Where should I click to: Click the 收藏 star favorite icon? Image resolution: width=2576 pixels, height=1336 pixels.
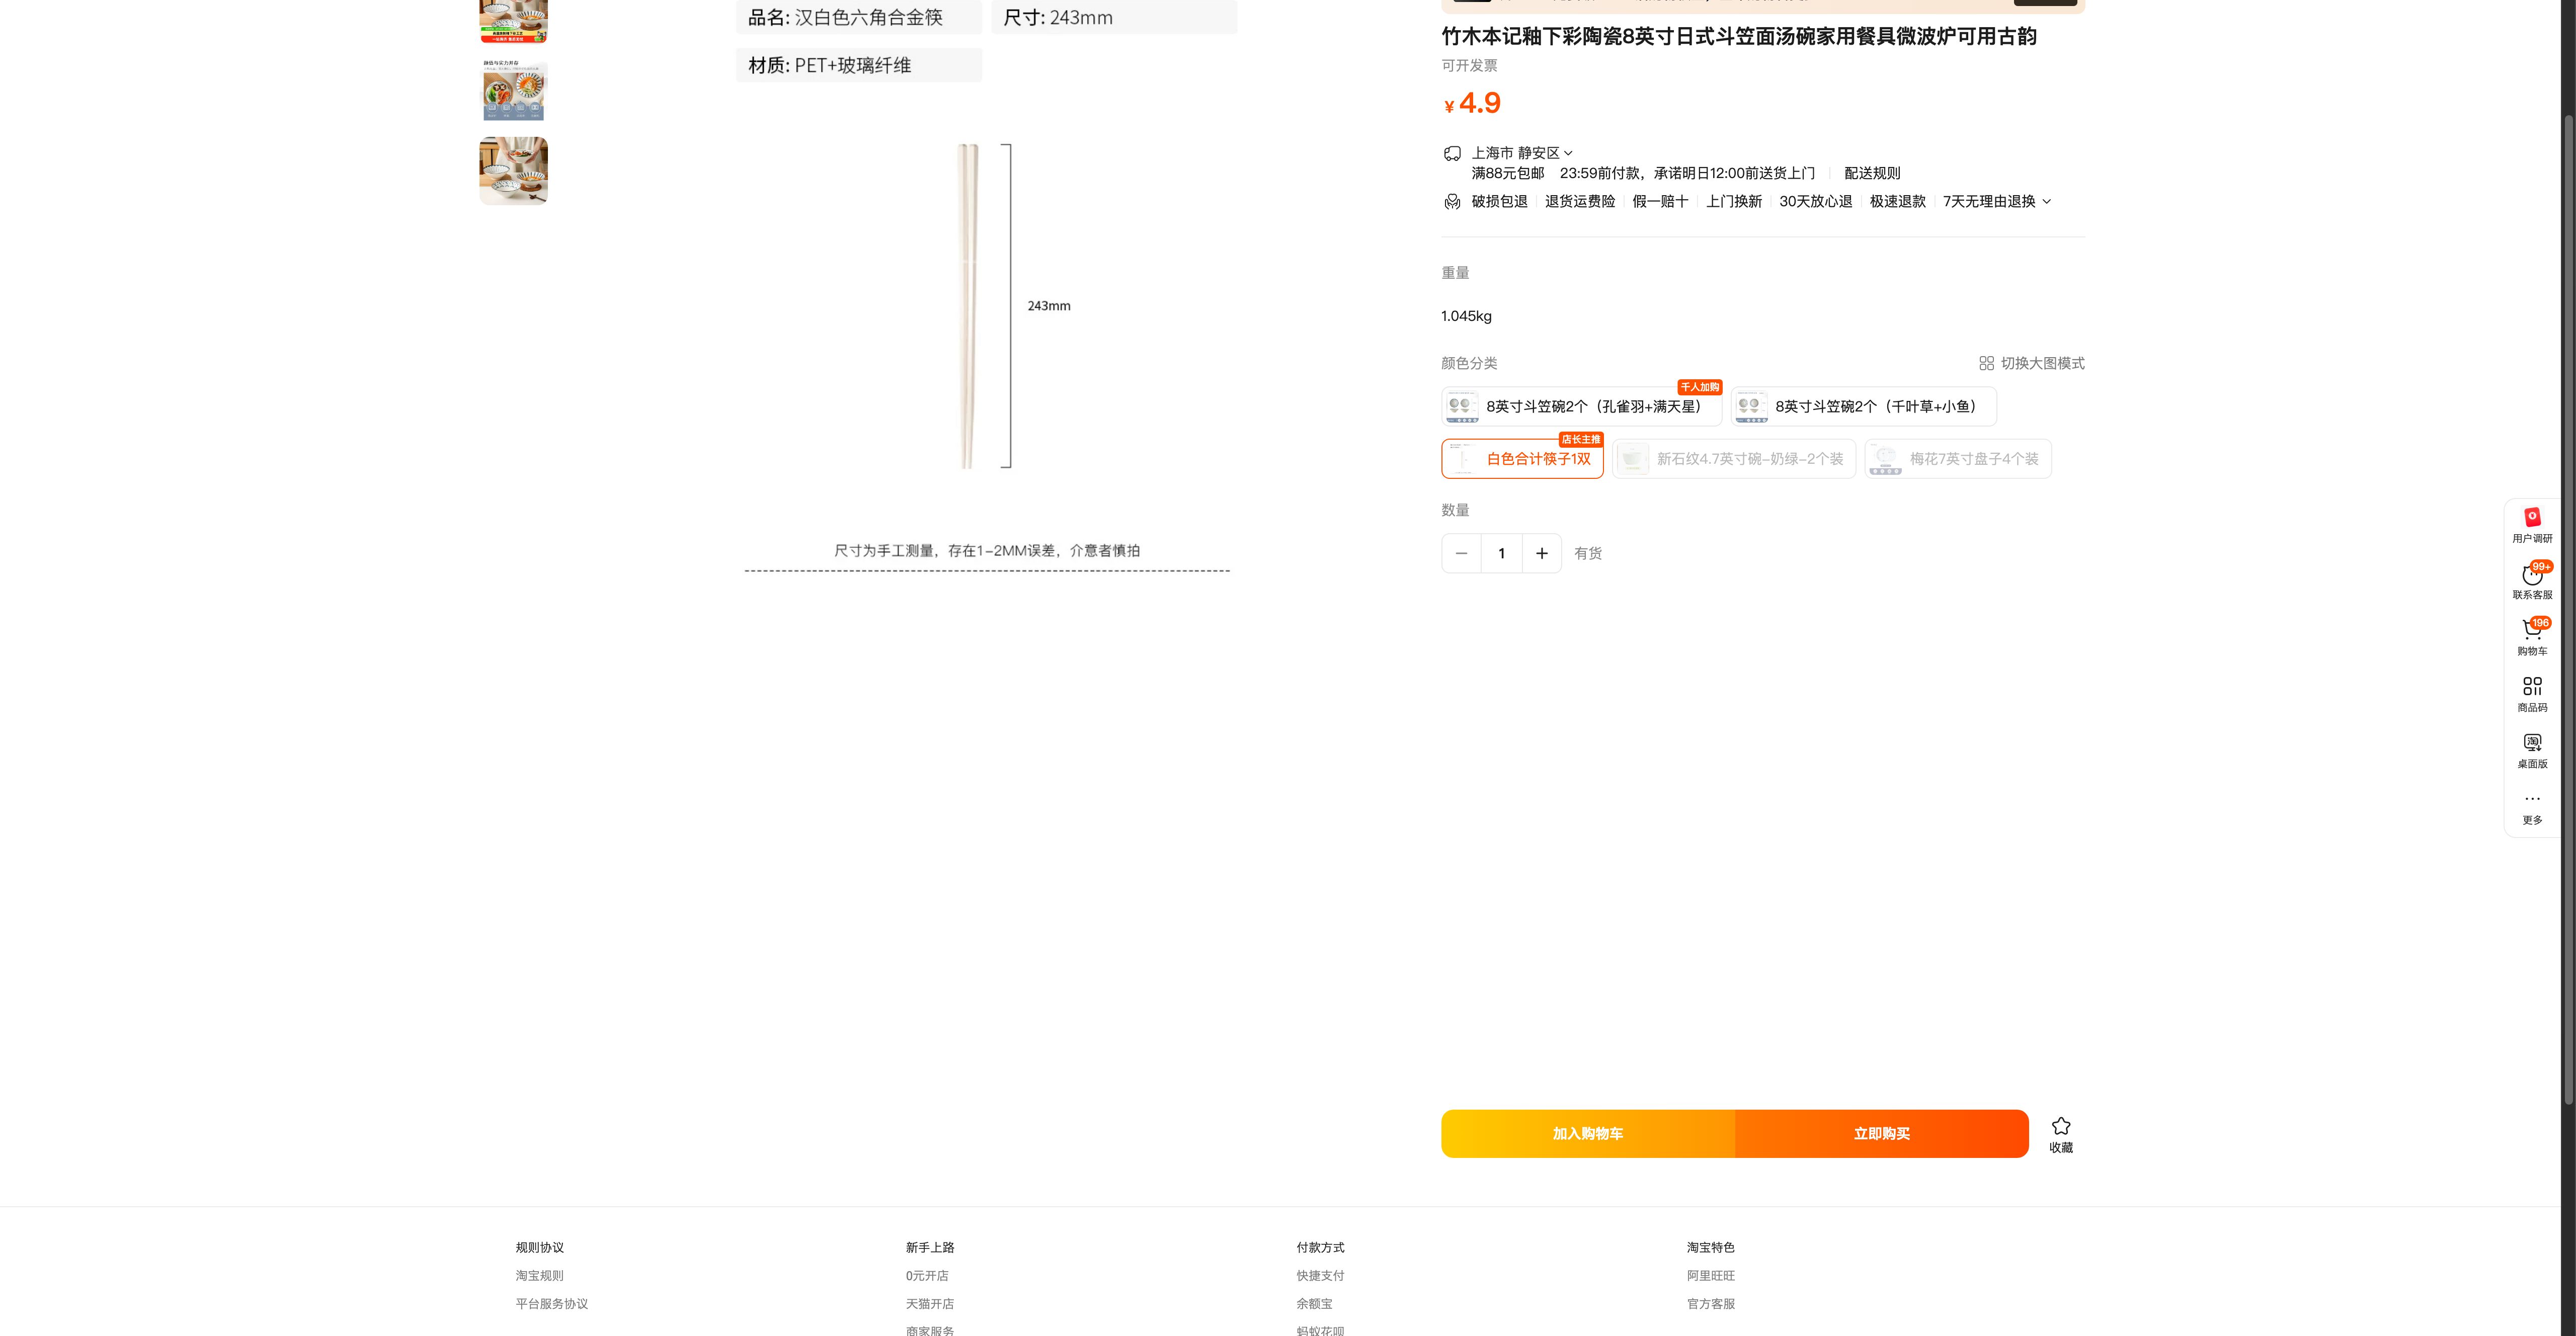(2061, 1126)
